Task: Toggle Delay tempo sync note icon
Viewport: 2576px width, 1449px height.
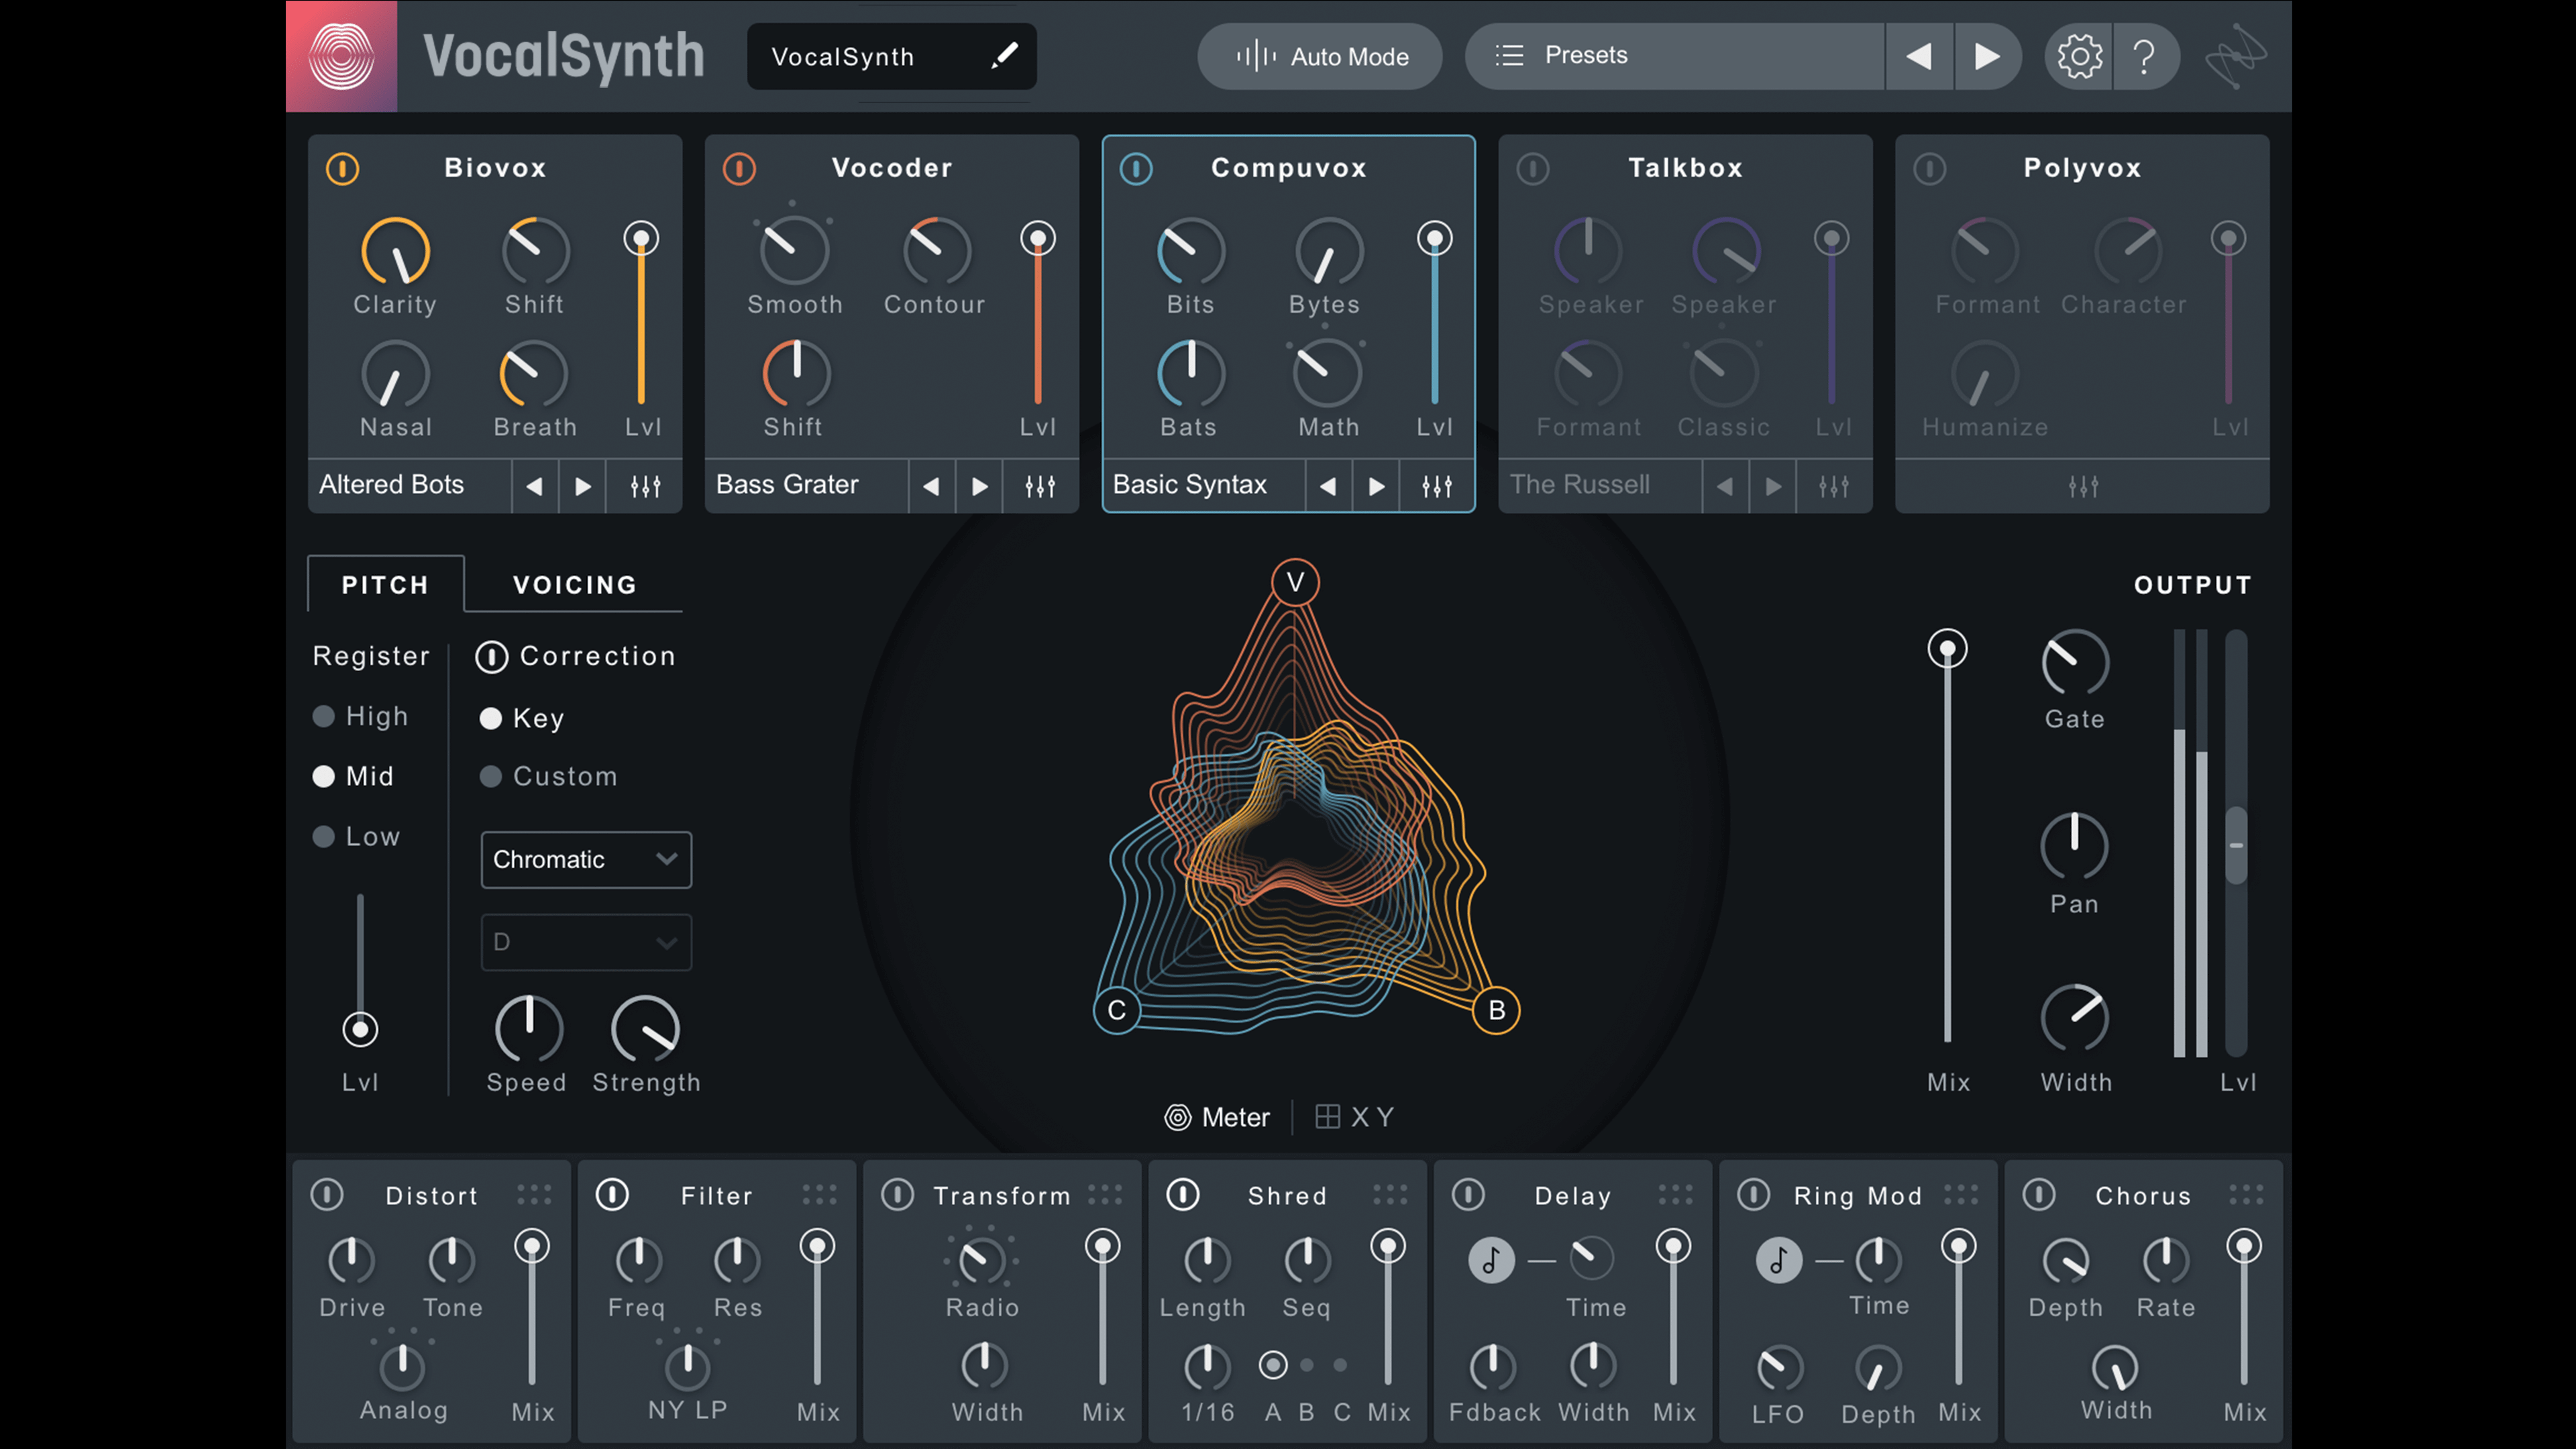Action: (x=1491, y=1260)
